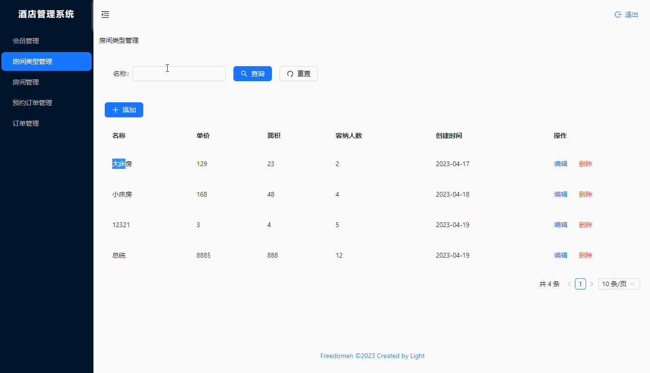The image size is (650, 373).
Task: Click the 小床房 name cell
Action: pyautogui.click(x=122, y=194)
